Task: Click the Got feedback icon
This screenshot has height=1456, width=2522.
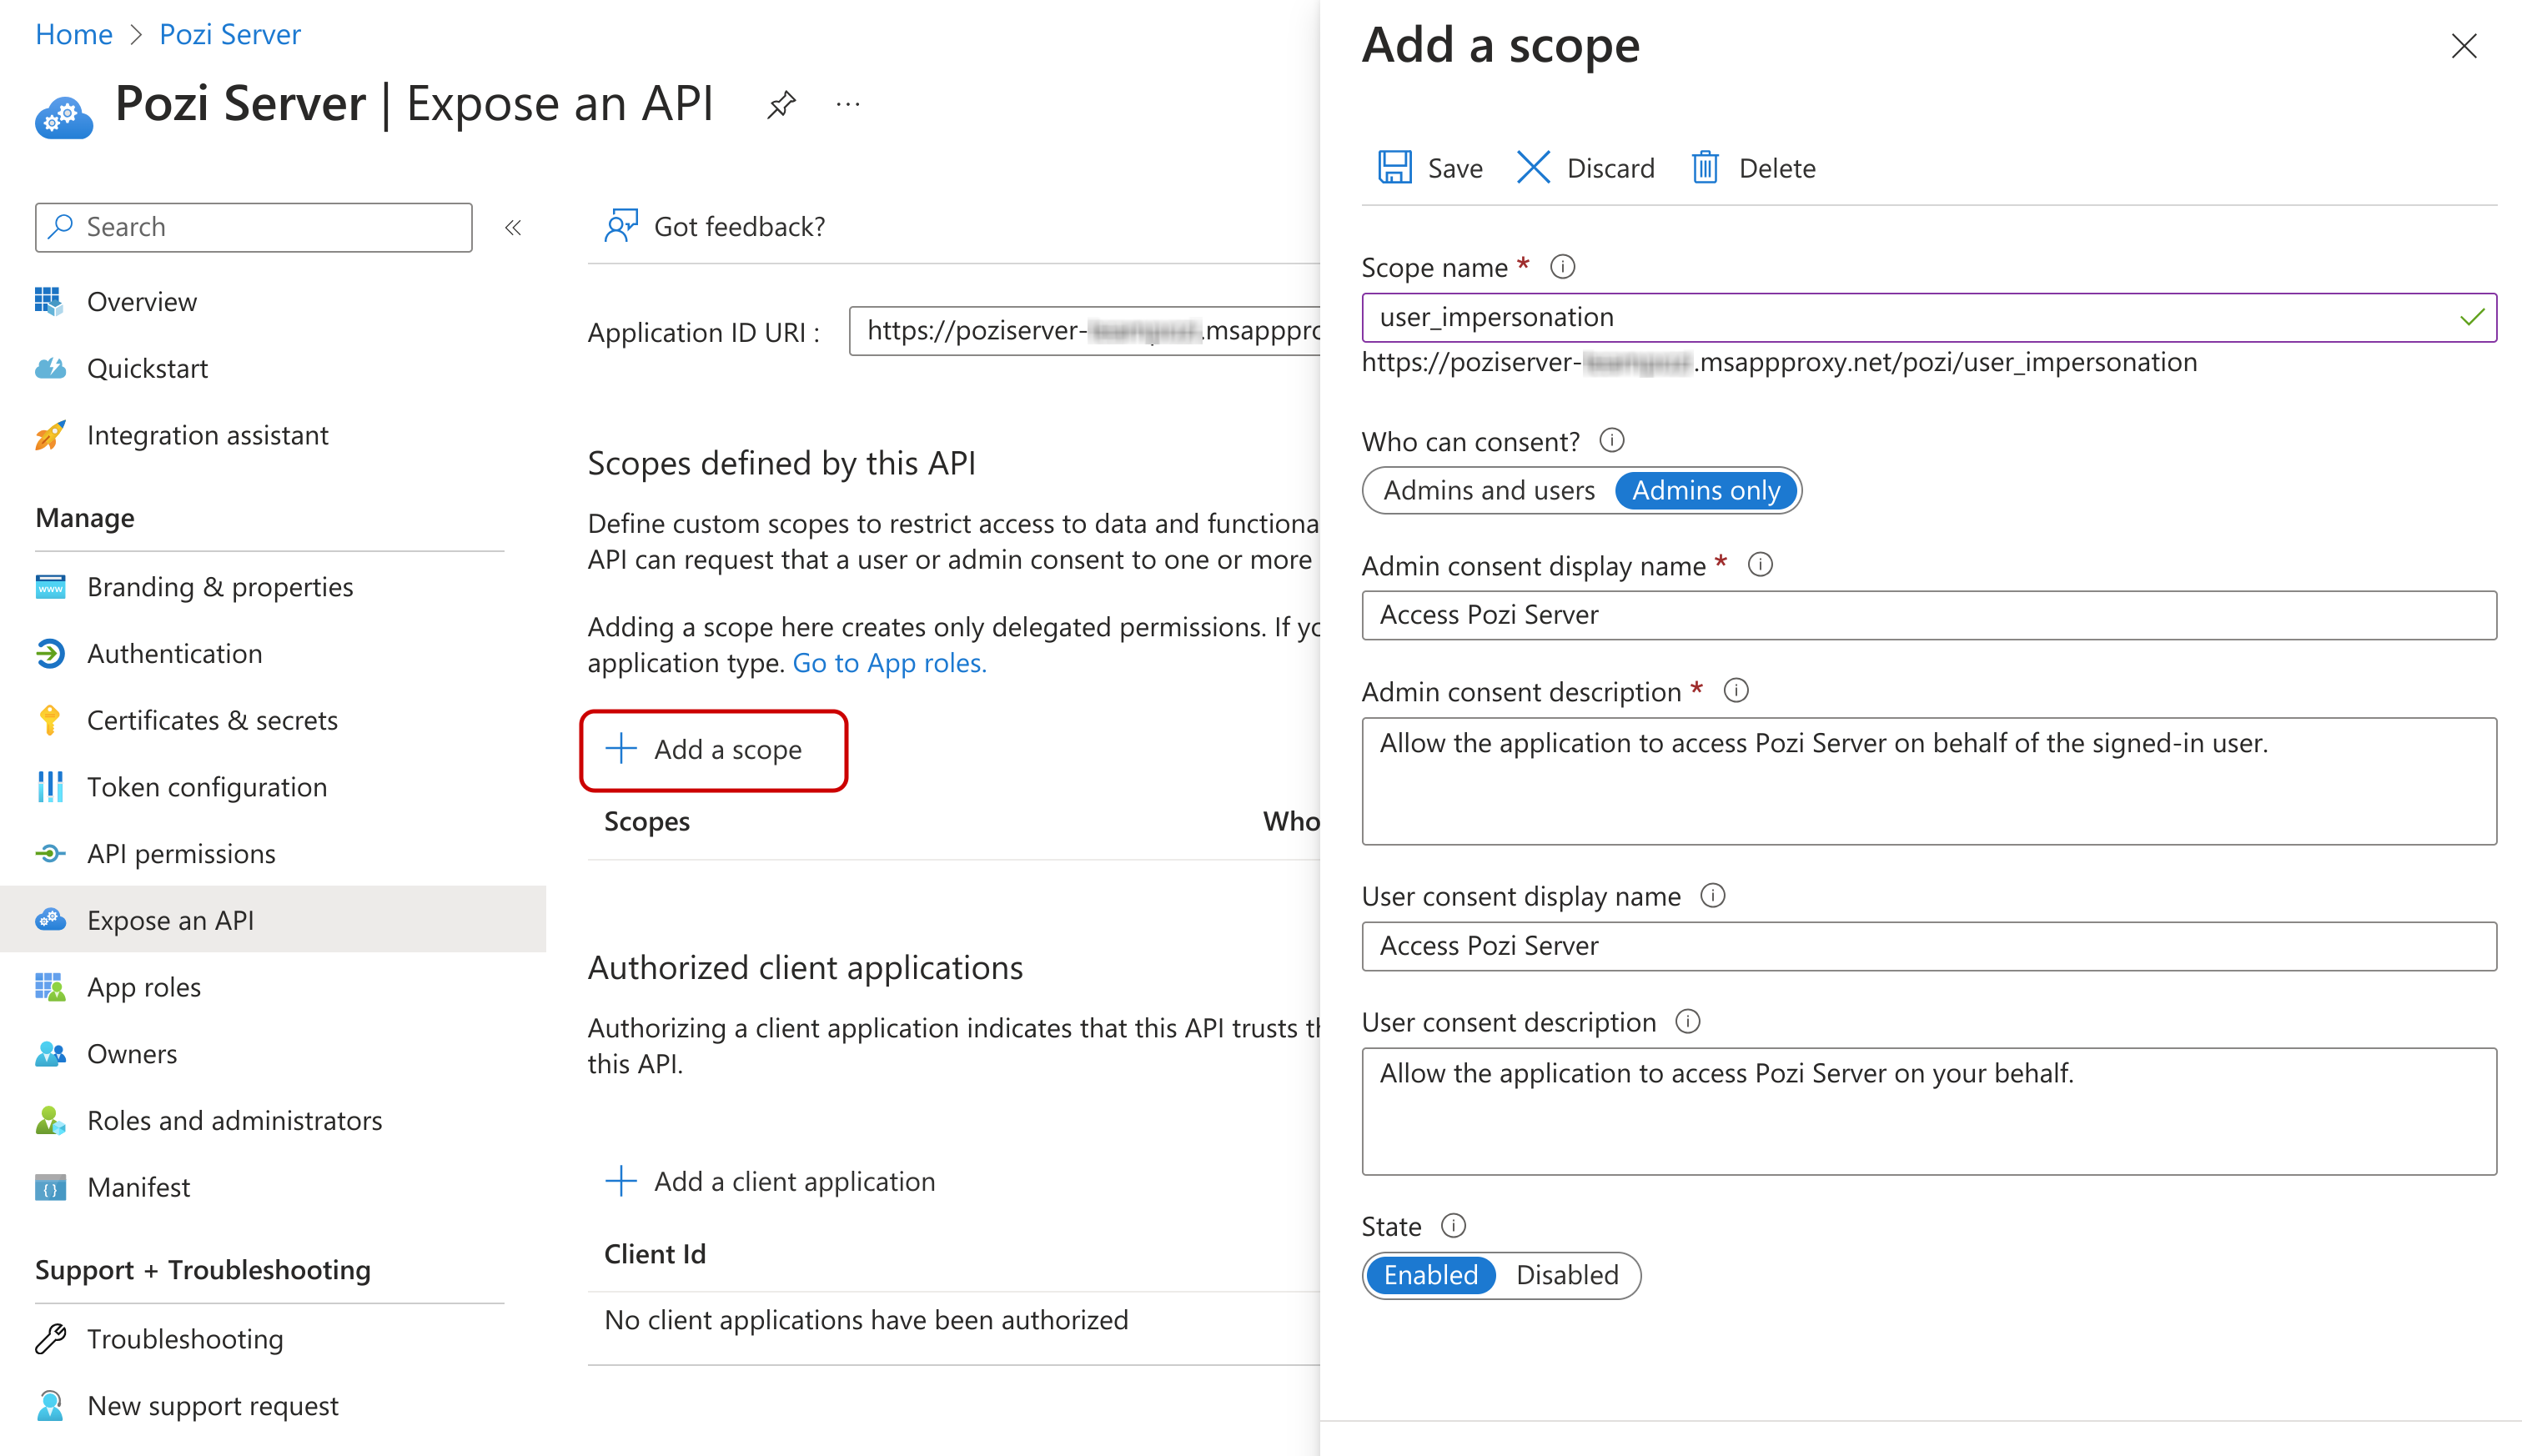Action: [x=621, y=226]
